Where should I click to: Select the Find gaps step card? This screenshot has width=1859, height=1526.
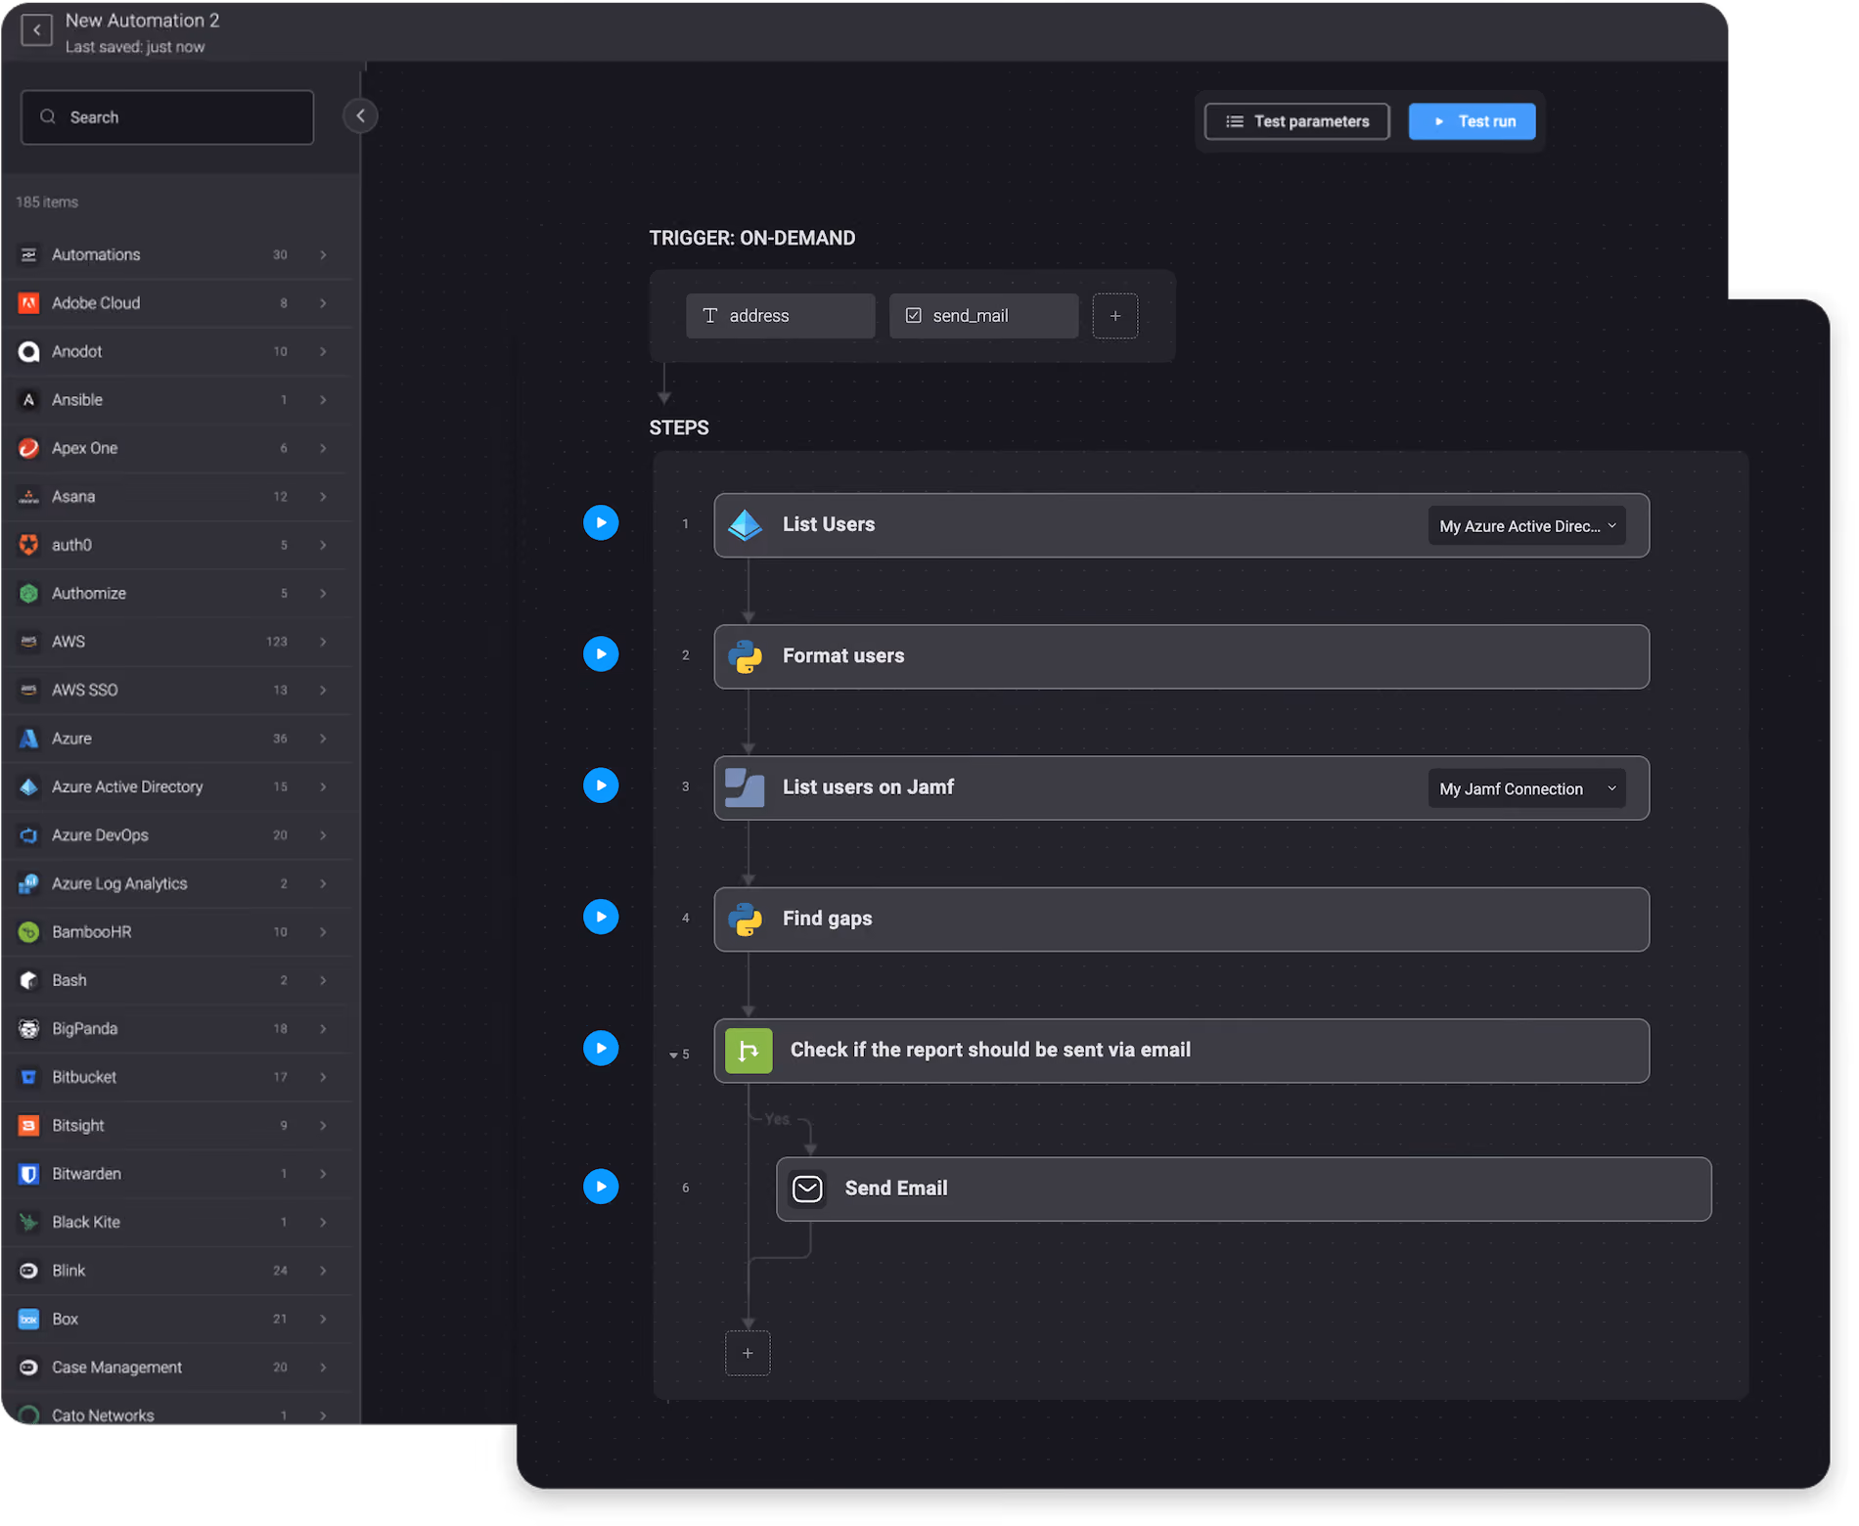(x=1181, y=920)
